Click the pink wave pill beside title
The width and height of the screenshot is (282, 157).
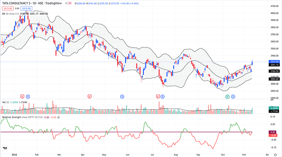(70, 3)
